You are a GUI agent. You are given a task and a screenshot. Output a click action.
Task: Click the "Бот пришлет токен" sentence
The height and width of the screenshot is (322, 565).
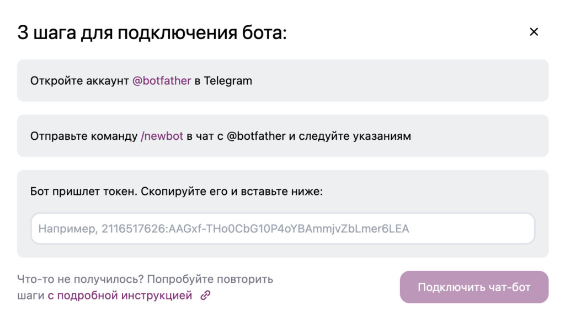(83, 192)
